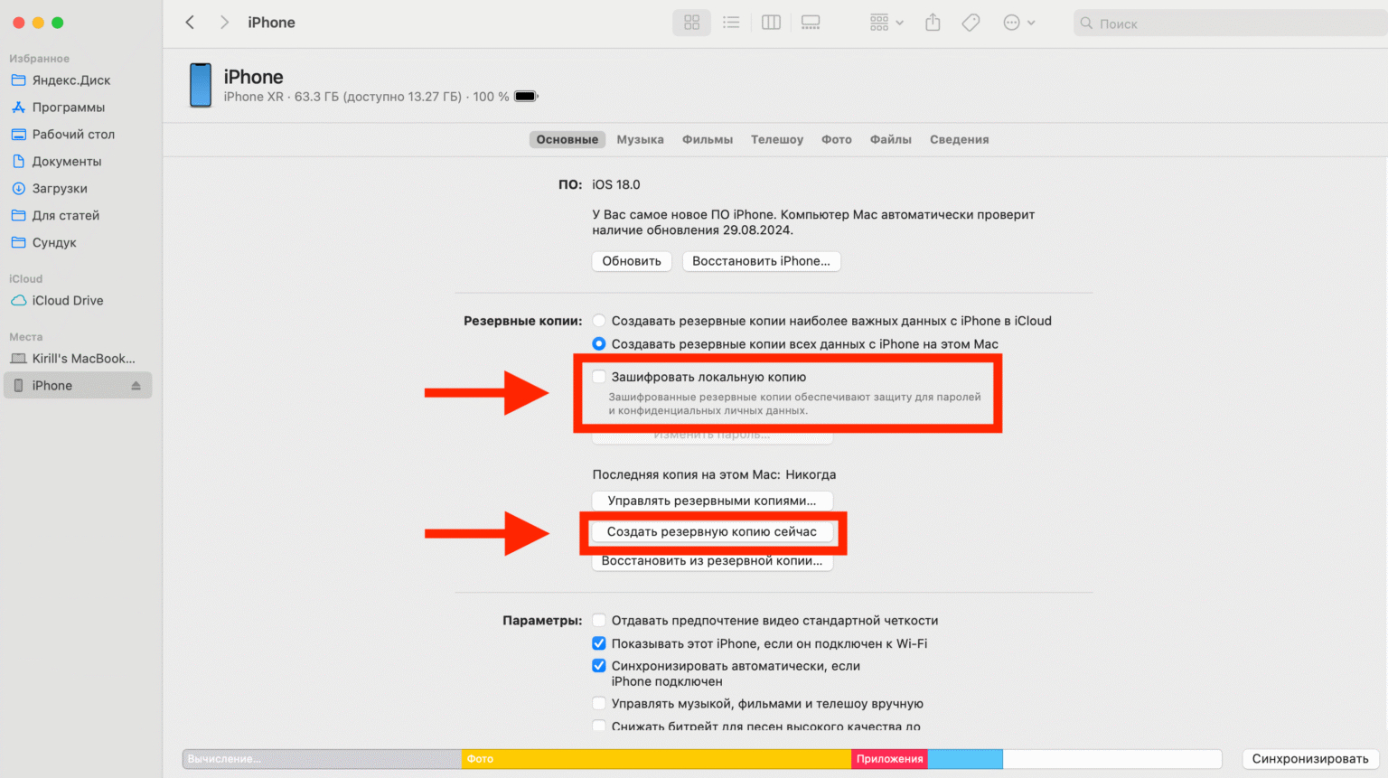Click the iPhone XR storage info line
1388x778 pixels.
click(366, 97)
